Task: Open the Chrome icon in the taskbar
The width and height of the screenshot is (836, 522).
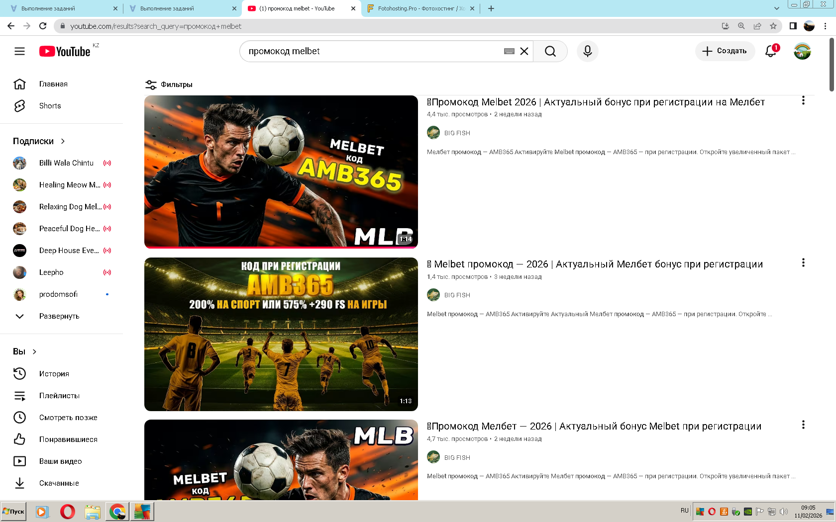Action: point(117,512)
